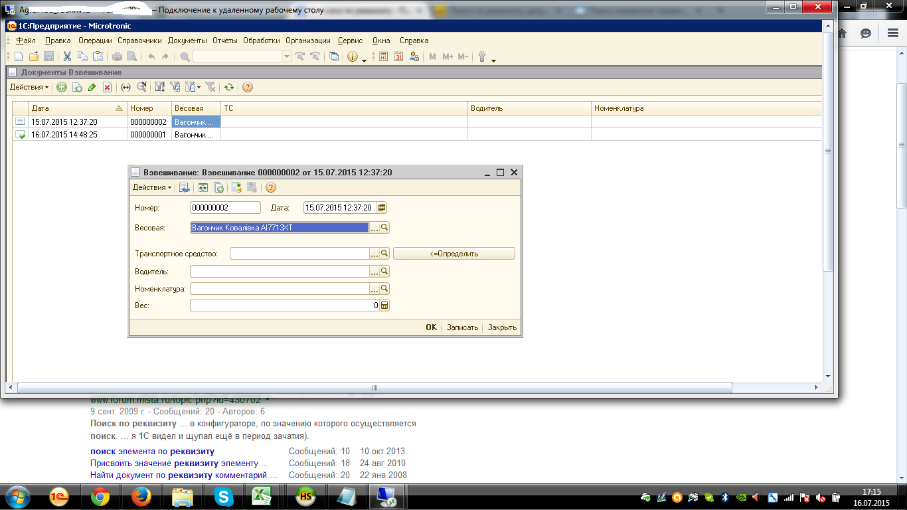Click the green refresh icon in list toolbar
This screenshot has width=907, height=510.
click(x=229, y=87)
